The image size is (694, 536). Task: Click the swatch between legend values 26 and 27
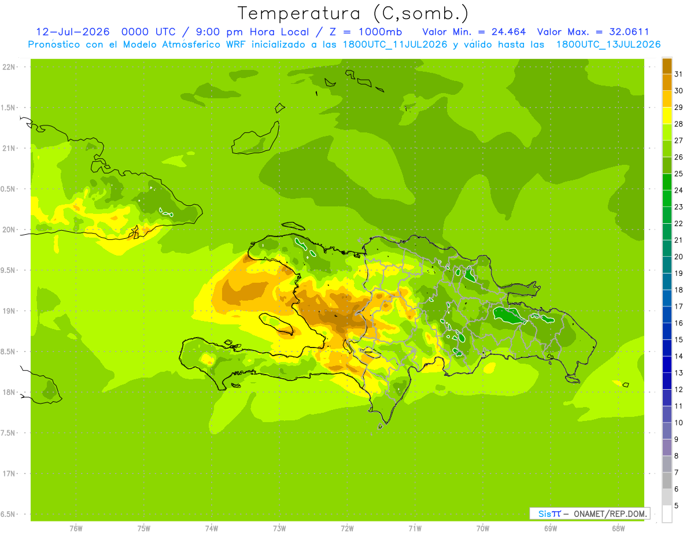click(x=667, y=149)
